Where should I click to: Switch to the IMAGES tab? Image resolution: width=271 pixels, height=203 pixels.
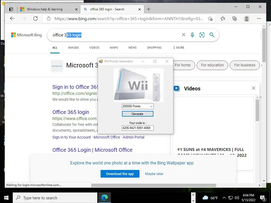[73, 48]
